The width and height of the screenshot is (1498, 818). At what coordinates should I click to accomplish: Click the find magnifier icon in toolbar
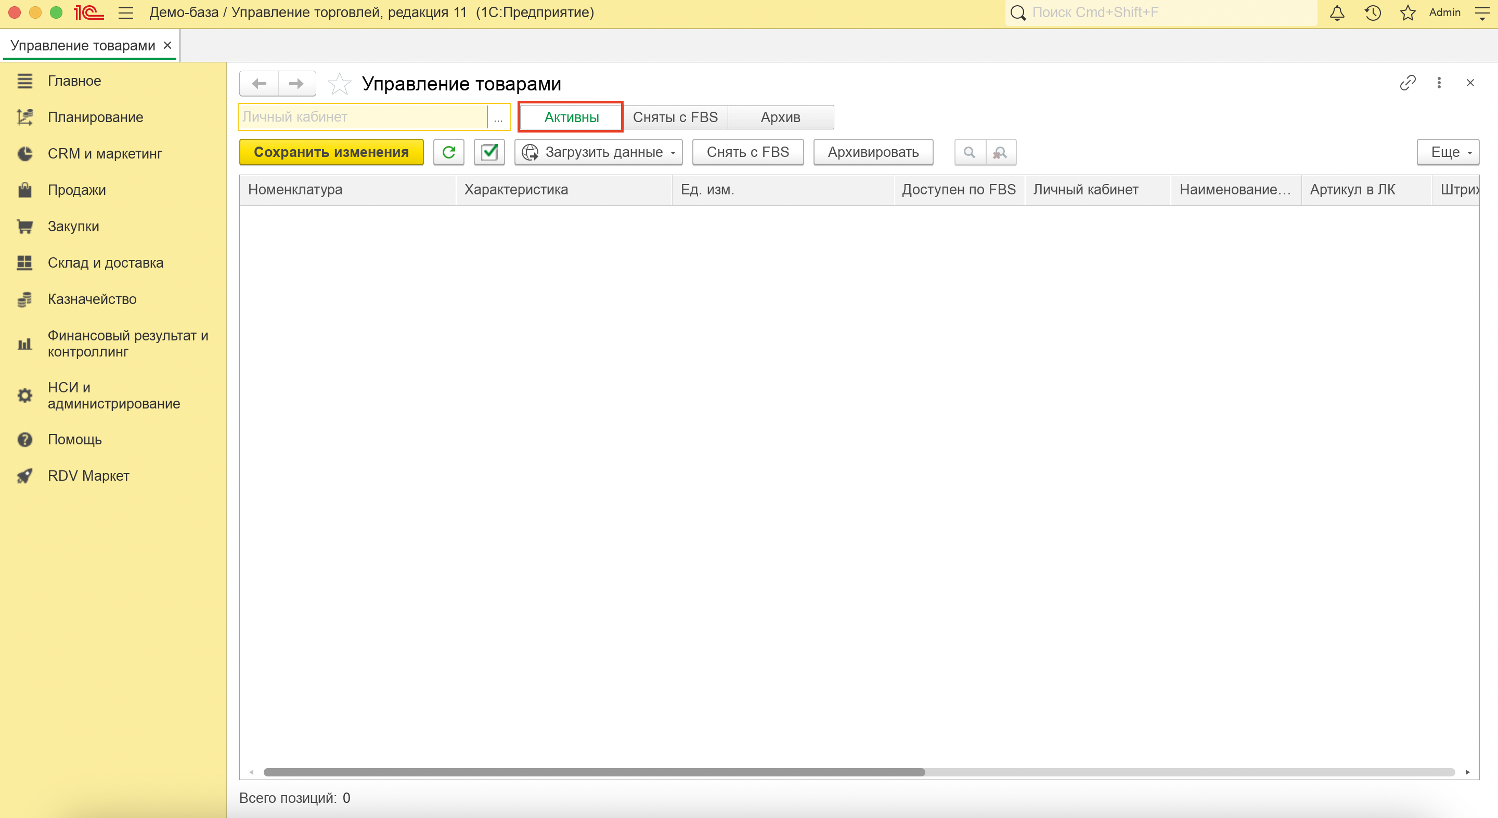(970, 152)
